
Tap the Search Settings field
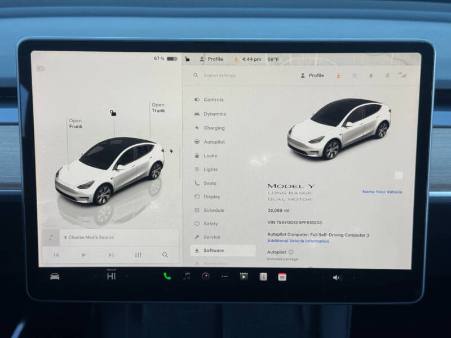220,75
